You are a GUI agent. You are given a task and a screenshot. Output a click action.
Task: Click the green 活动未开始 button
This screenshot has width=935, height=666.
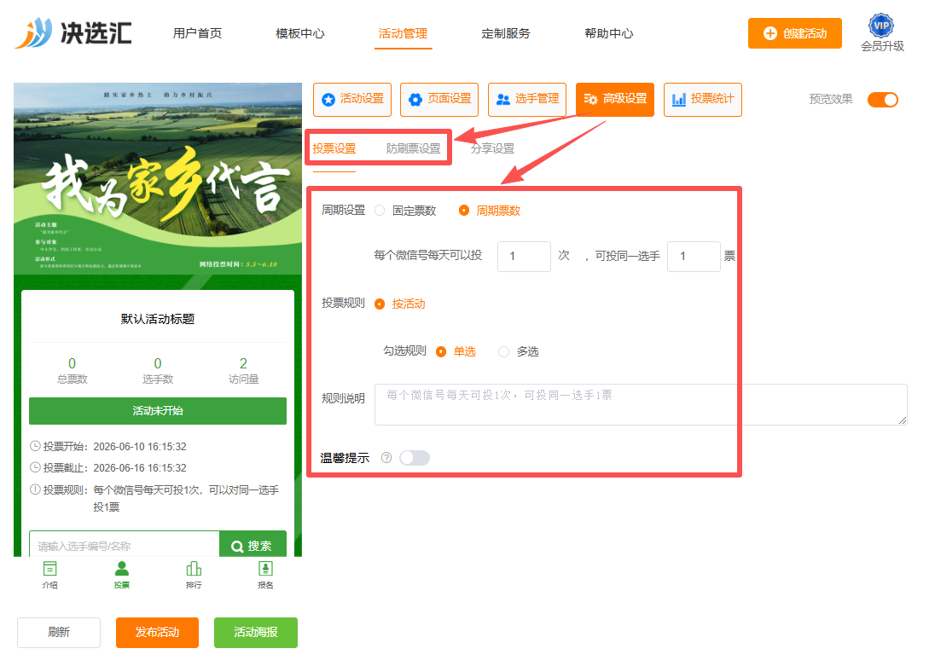158,411
